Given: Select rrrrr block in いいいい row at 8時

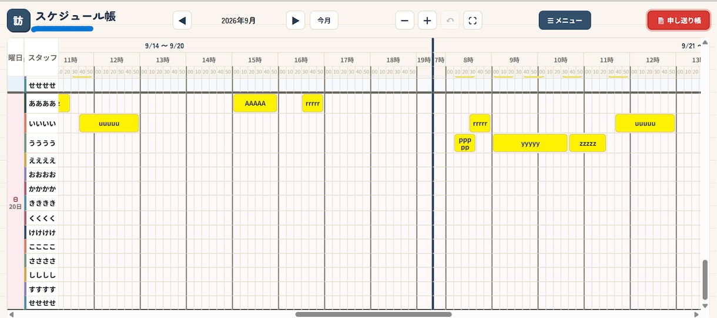Looking at the screenshot, I should click(x=480, y=123).
